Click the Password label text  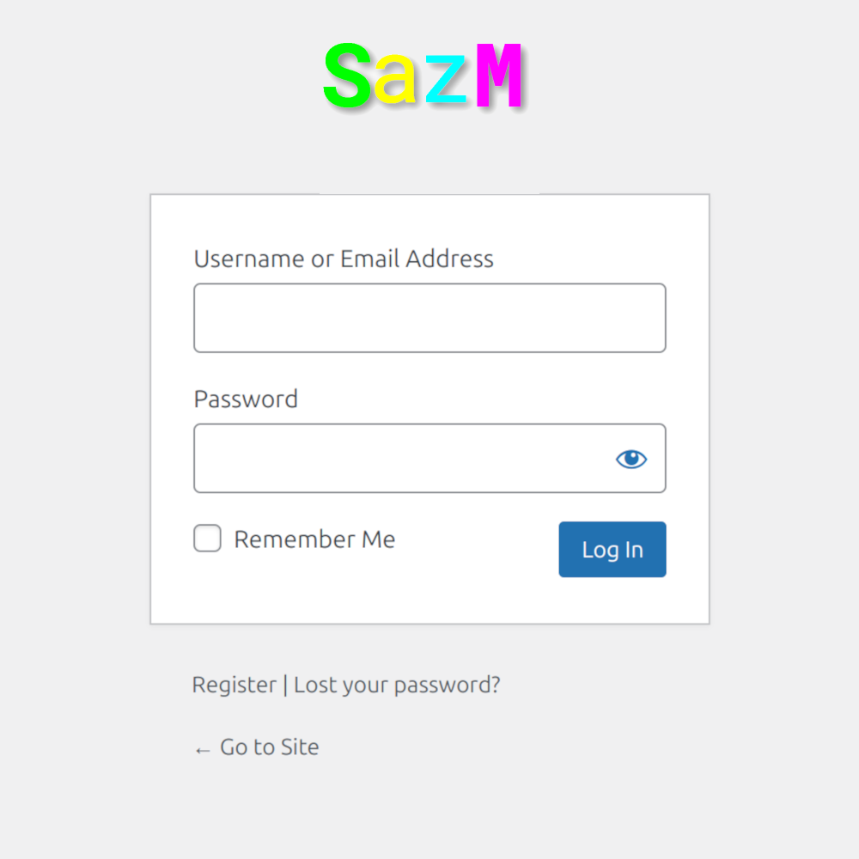tap(246, 399)
